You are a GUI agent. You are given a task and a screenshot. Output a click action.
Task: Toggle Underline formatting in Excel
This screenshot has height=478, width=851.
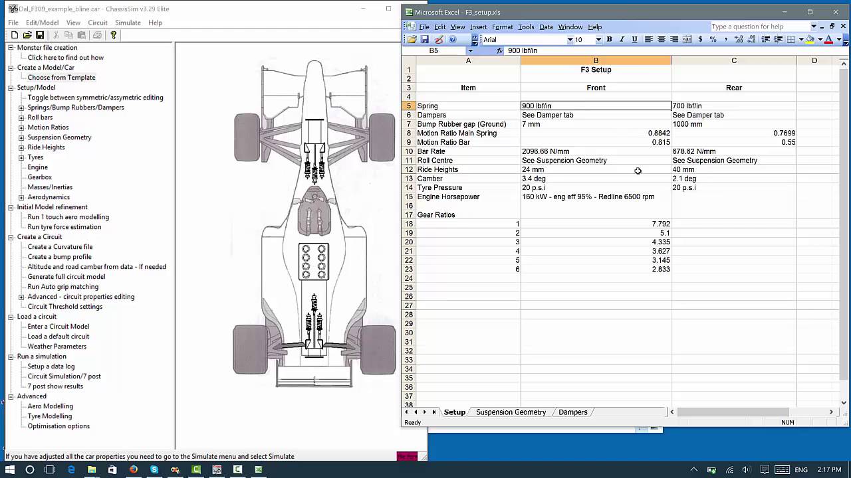coord(634,40)
